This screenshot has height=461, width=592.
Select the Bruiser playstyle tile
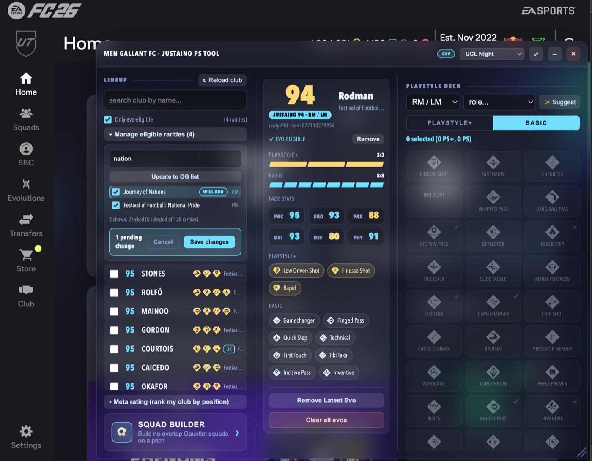click(493, 341)
